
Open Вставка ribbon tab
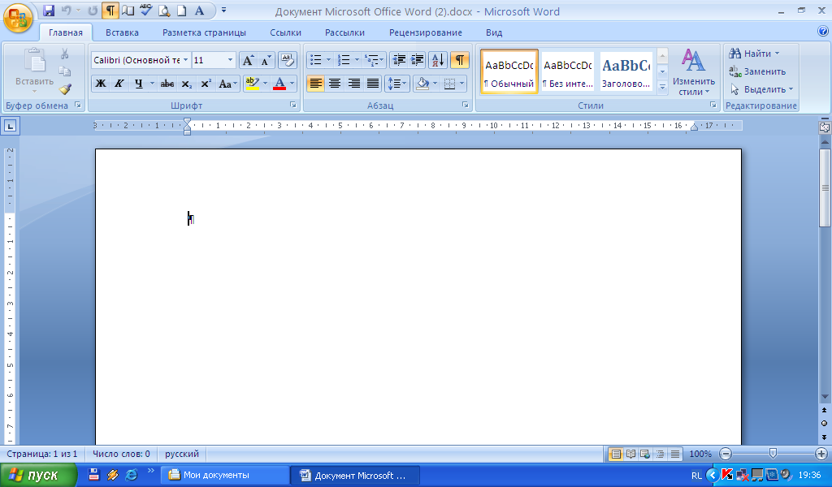tap(122, 32)
